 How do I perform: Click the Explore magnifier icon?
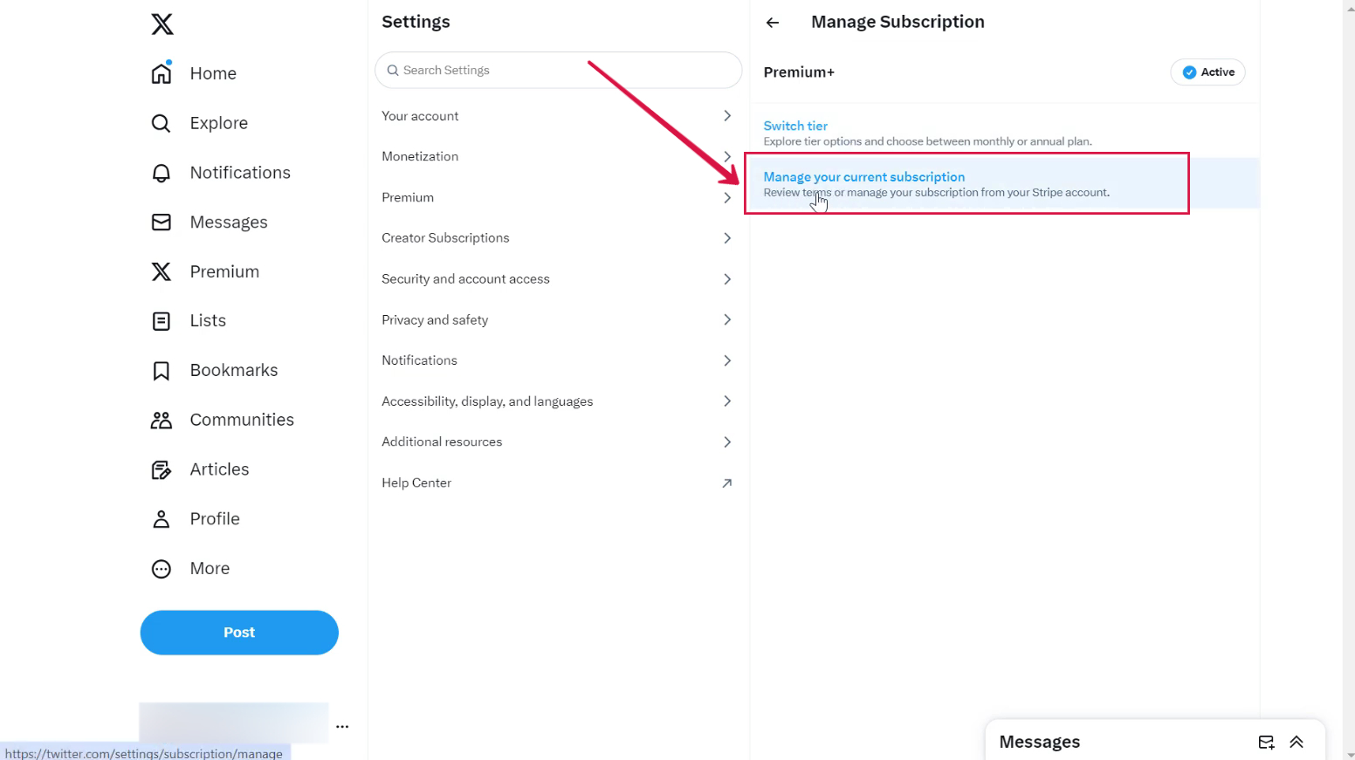point(162,123)
